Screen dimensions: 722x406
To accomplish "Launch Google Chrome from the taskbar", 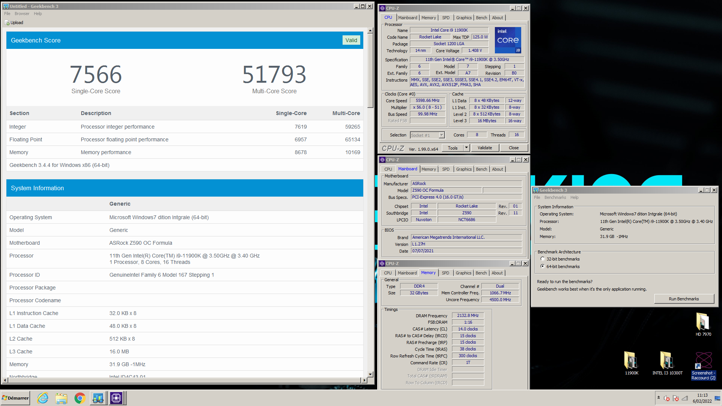I will (80, 398).
